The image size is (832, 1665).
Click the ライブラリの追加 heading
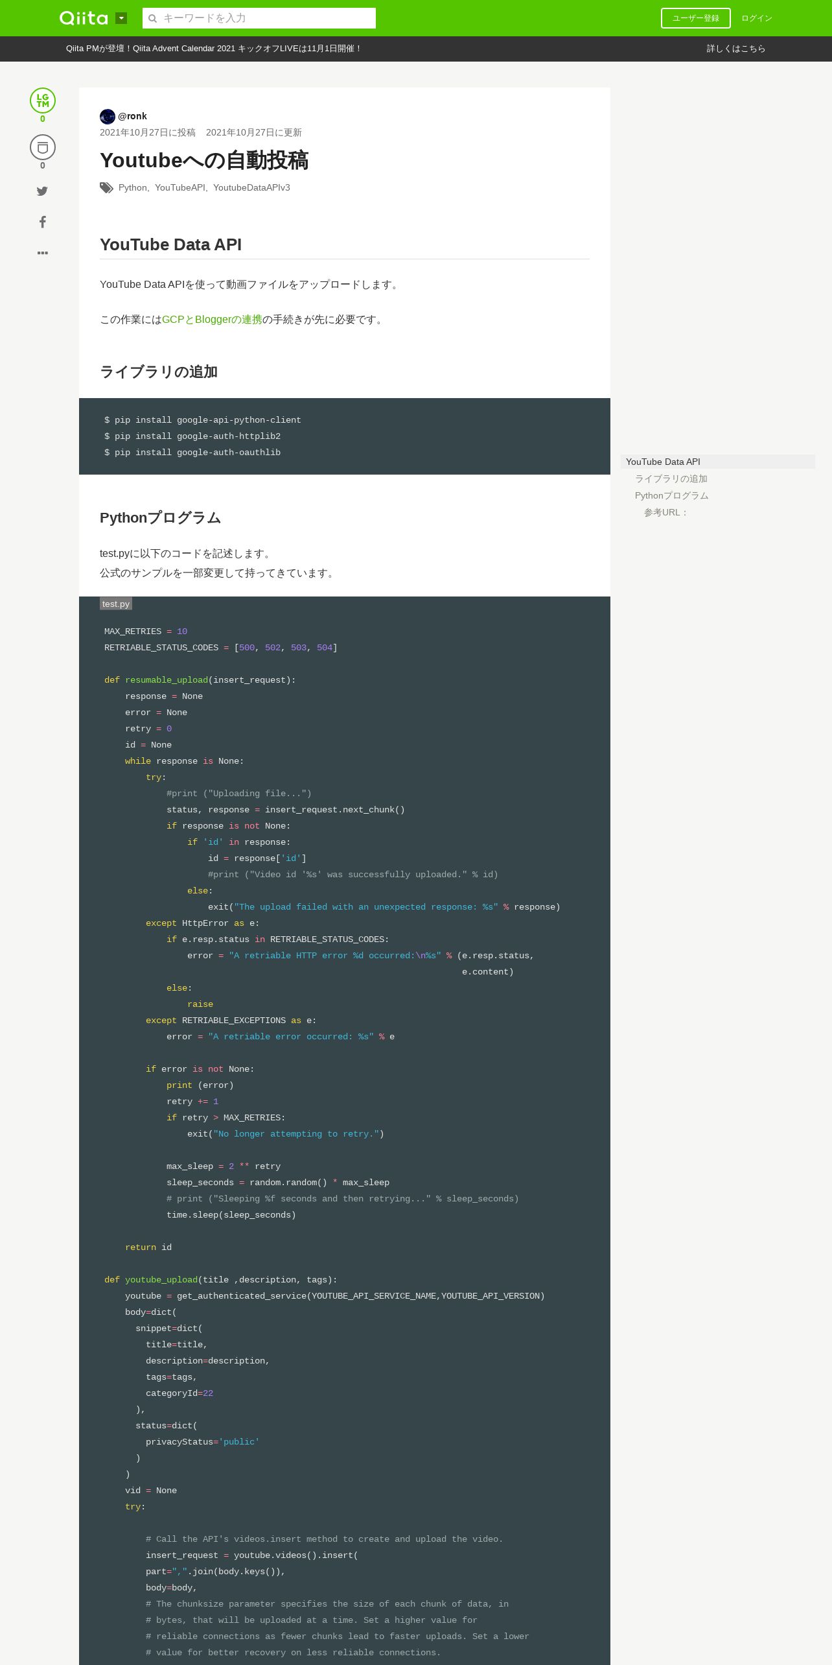click(x=159, y=372)
